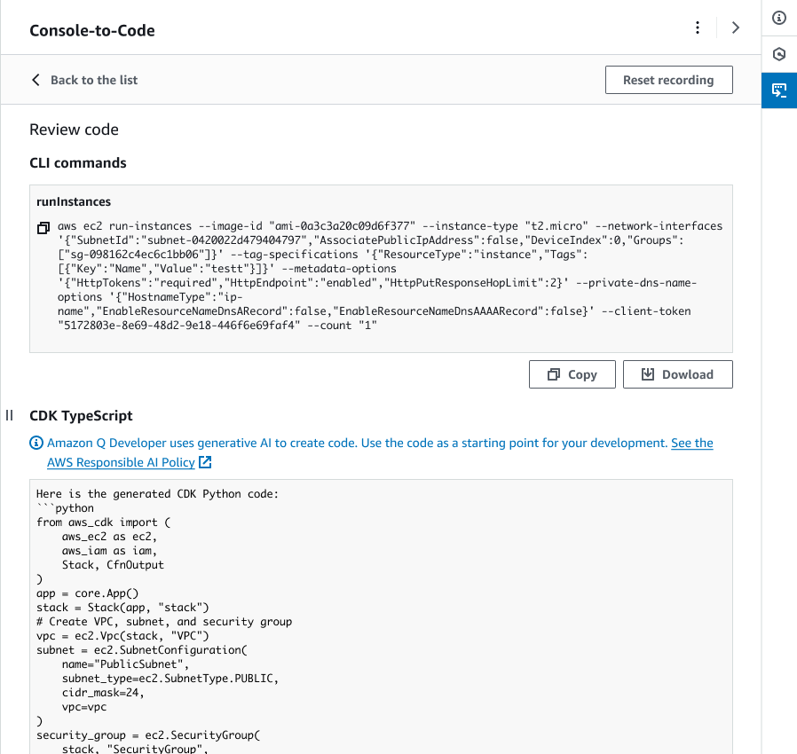Image resolution: width=797 pixels, height=754 pixels.
Task: Click the CLI commands section heading
Action: point(78,163)
